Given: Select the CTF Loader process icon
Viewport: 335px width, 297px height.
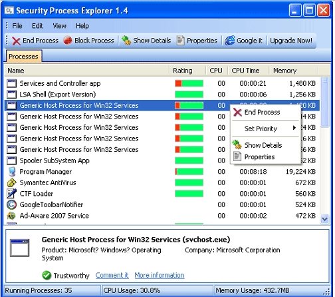Looking at the screenshot, I should pos(11,194).
